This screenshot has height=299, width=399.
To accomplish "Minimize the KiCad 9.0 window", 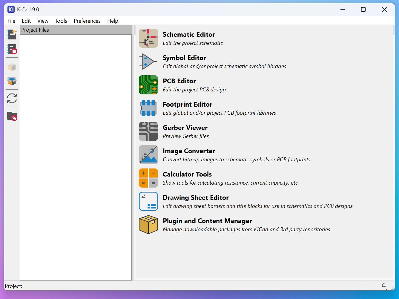I will pyautogui.click(x=343, y=10).
